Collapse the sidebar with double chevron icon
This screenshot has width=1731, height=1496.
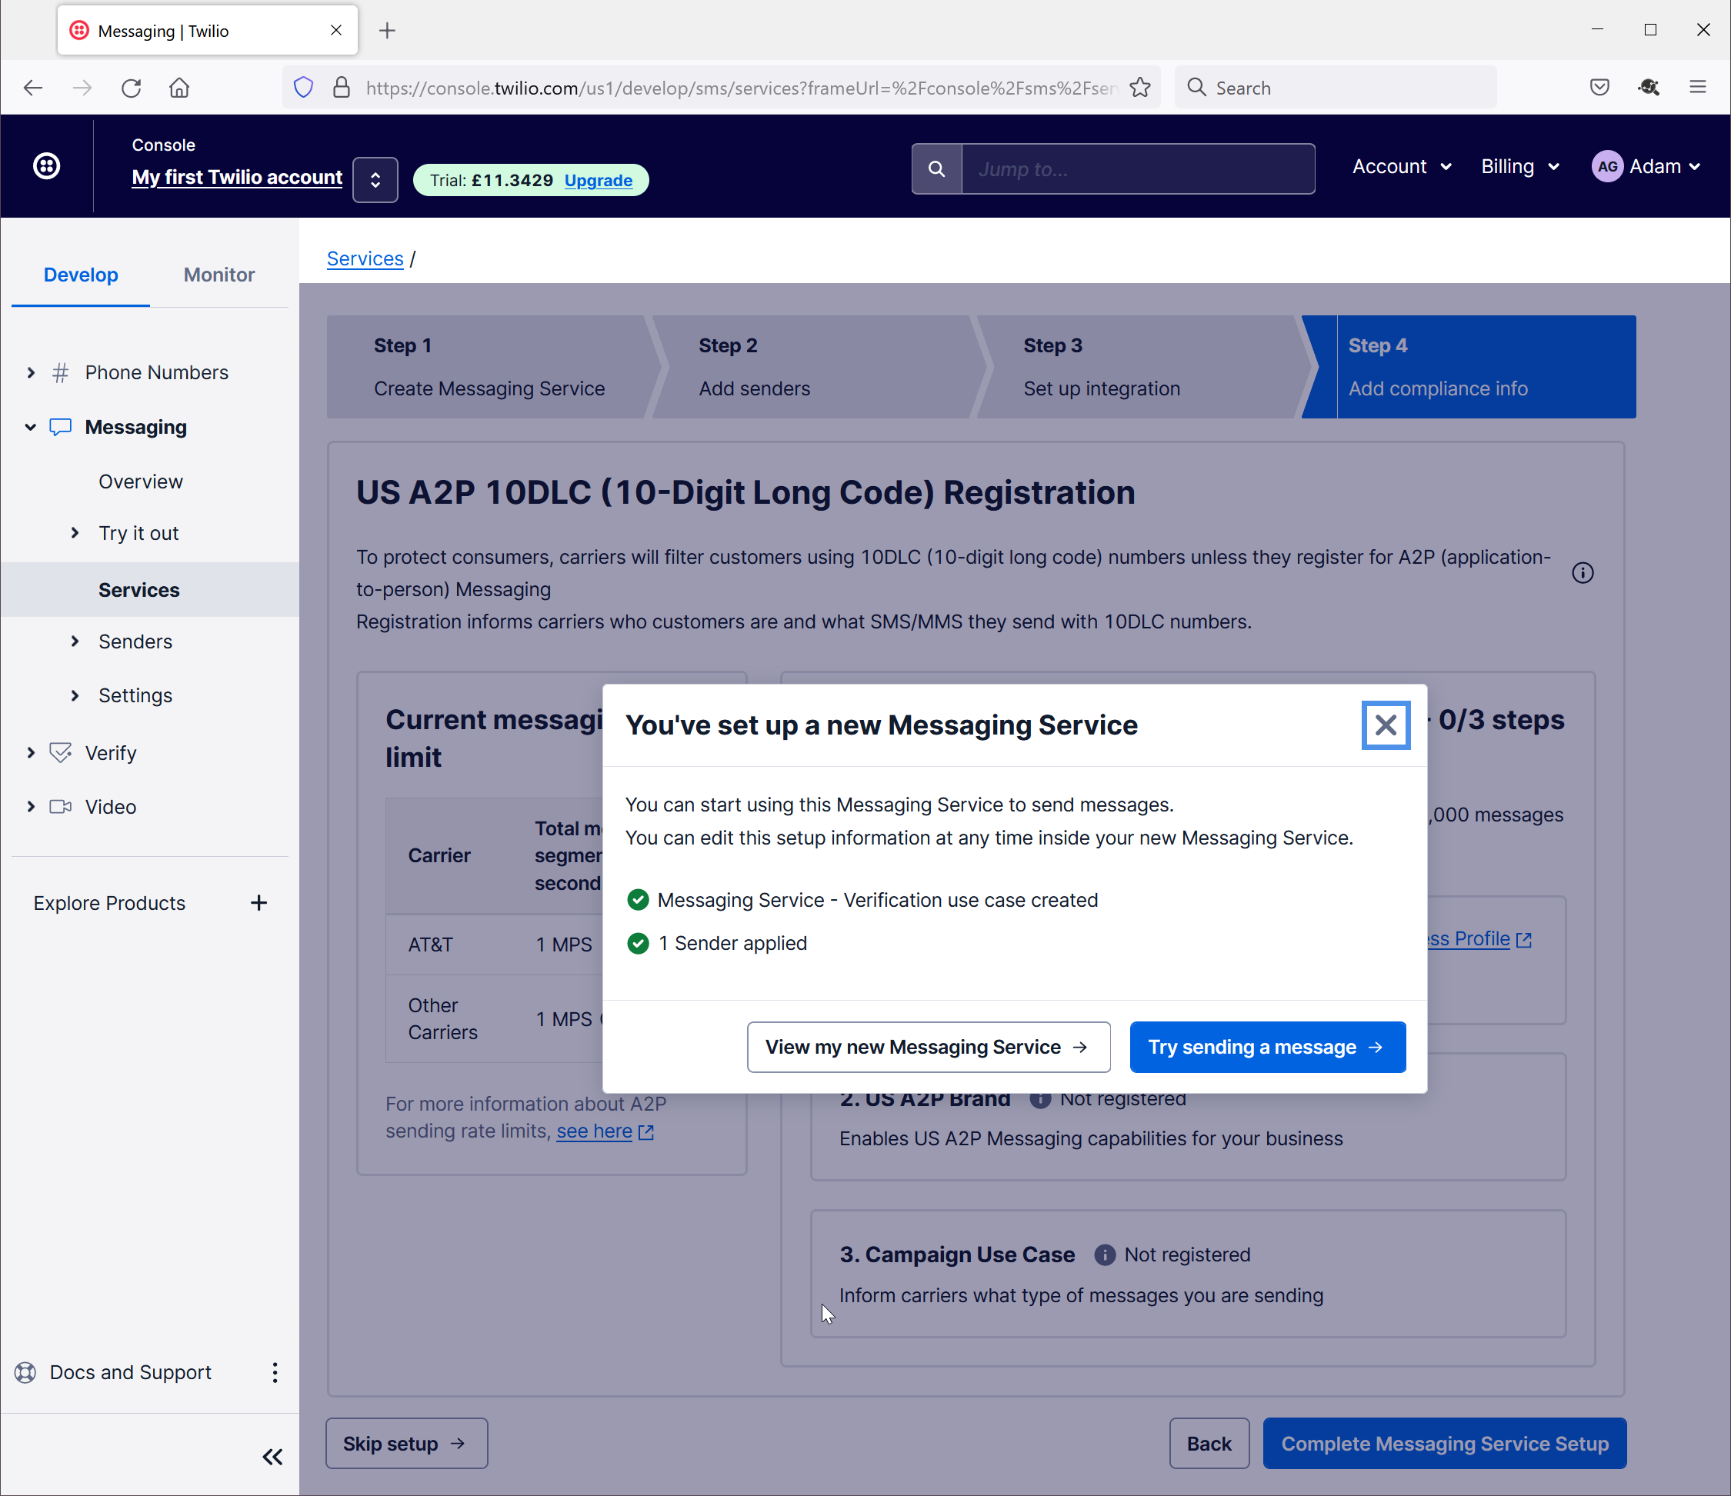point(272,1457)
